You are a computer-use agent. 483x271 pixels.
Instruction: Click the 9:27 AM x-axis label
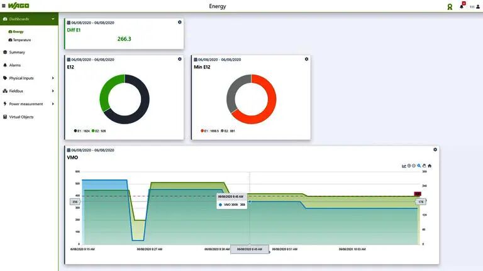click(150, 249)
